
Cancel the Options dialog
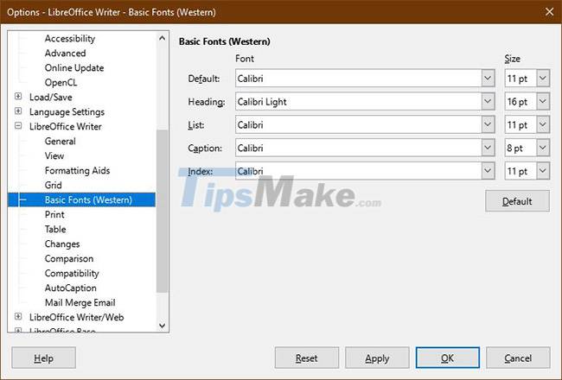tap(518, 358)
